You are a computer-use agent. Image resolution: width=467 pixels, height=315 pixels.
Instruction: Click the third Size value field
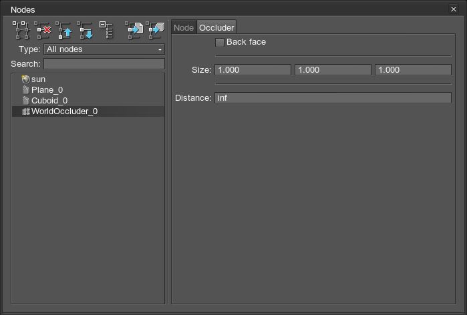413,70
